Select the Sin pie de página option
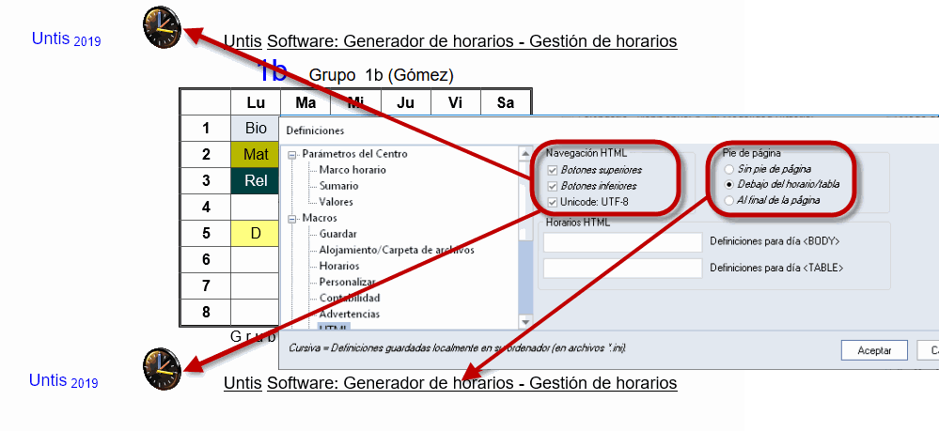This screenshot has width=939, height=431. pyautogui.click(x=728, y=169)
